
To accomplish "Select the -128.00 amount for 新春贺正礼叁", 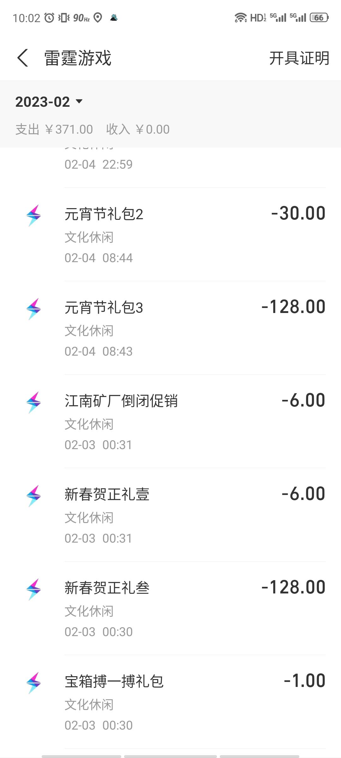I will pos(293,587).
